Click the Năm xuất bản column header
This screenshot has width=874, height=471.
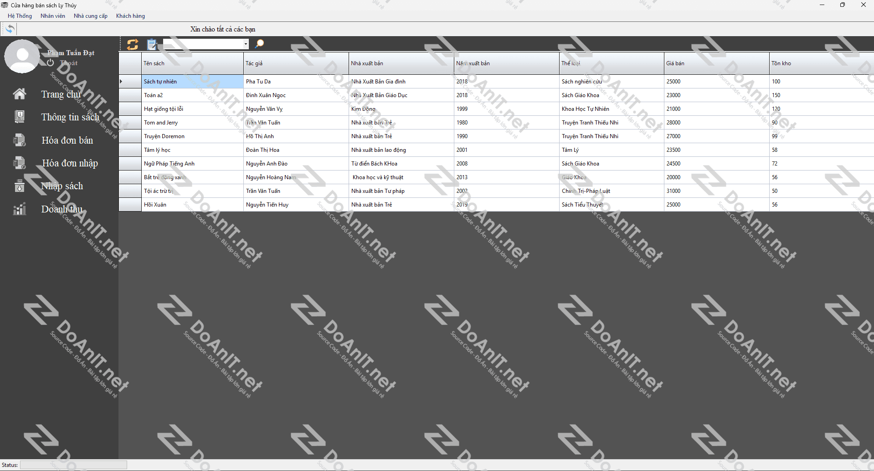click(507, 63)
